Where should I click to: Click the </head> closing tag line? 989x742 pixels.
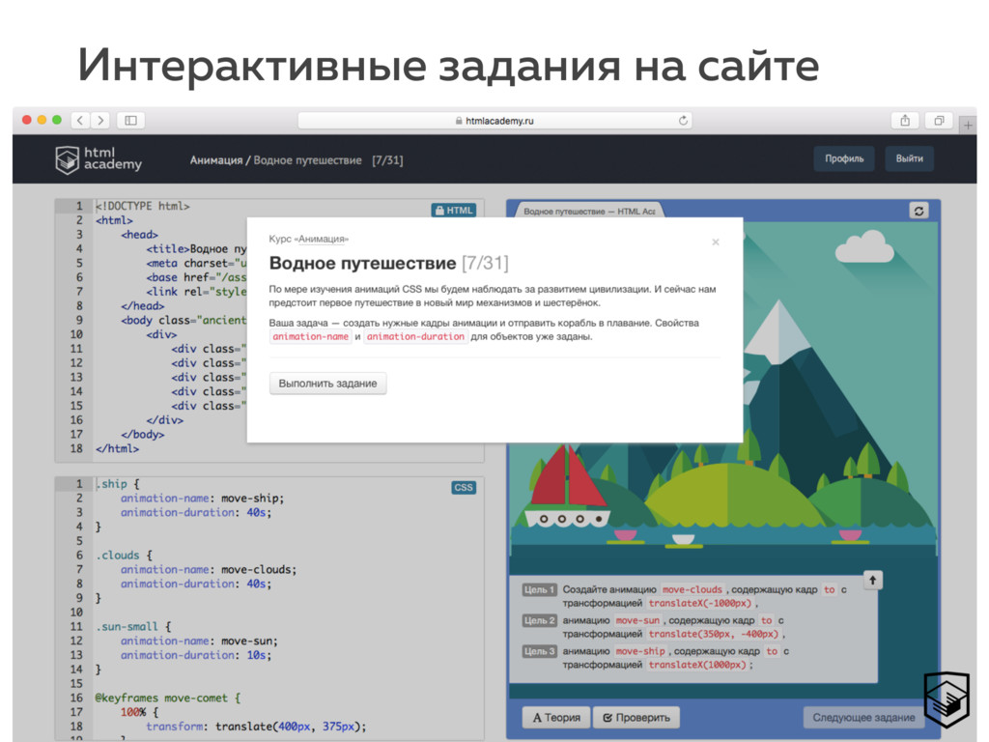click(x=143, y=305)
